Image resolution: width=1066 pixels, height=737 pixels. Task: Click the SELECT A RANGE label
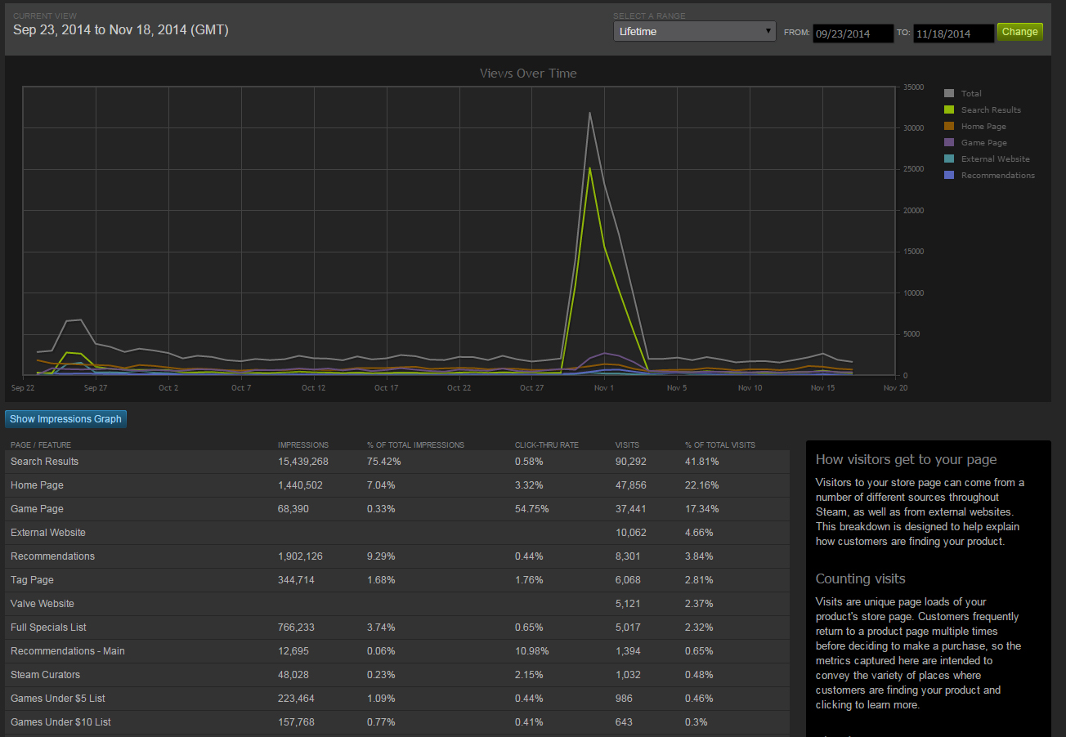tap(649, 16)
